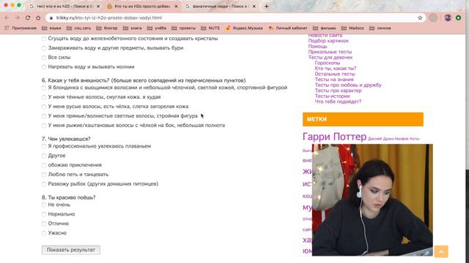Select 'Люблю петь и танцевать' option
The image size is (469, 263).
point(44,175)
